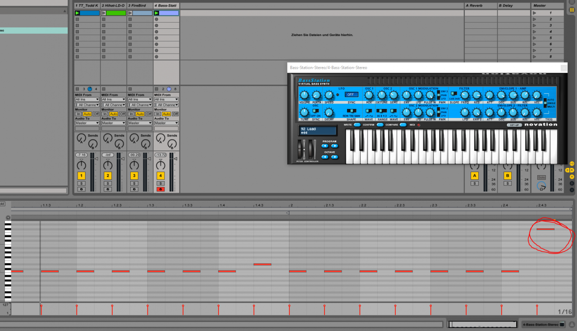
Task: Open the SET-UP button on the synth
Action: [x=513, y=125]
